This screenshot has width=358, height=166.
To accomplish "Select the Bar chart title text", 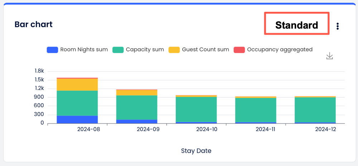I will 33,24.
